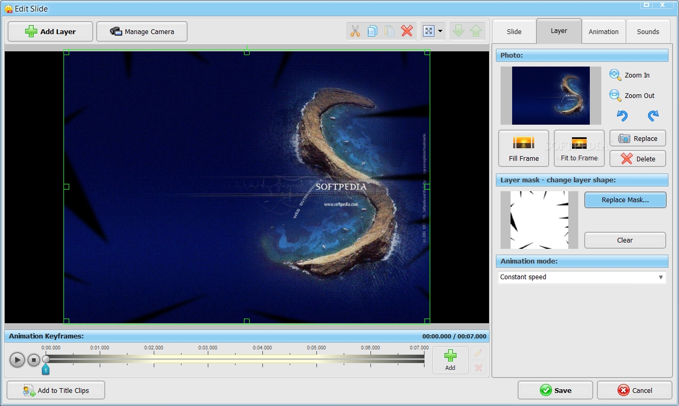Switch to the Sounds tab
The height and width of the screenshot is (406, 679).
pyautogui.click(x=648, y=31)
